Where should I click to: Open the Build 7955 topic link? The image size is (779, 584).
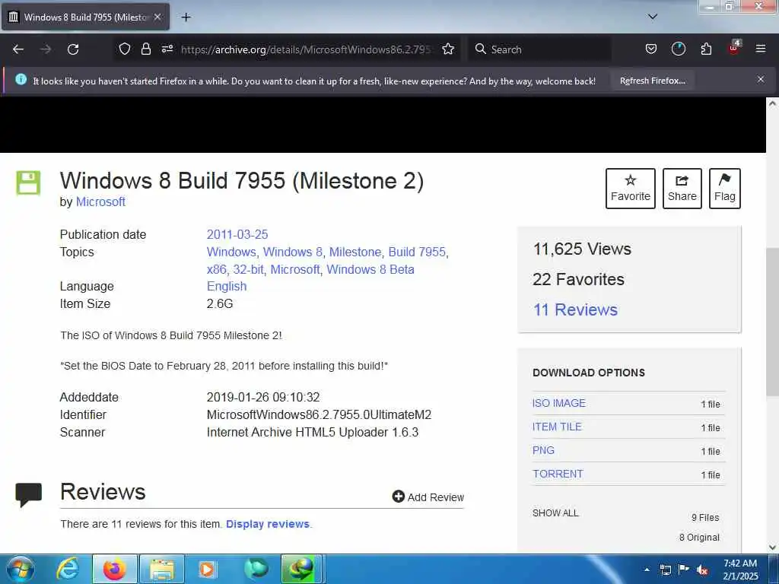(x=418, y=252)
